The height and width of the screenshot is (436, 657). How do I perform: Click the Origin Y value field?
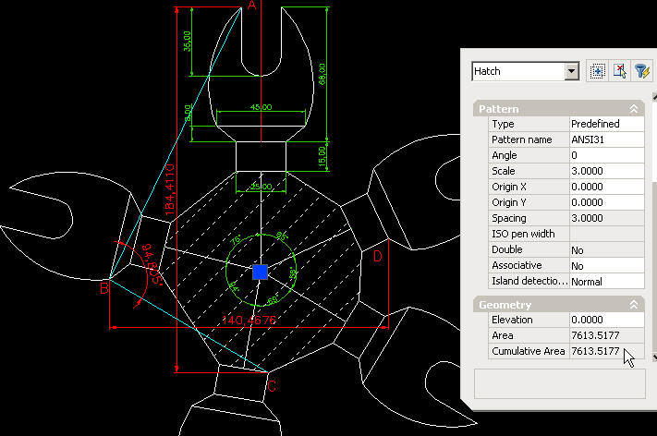click(x=607, y=202)
